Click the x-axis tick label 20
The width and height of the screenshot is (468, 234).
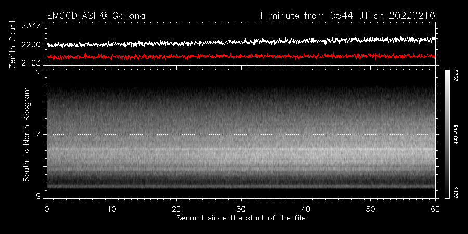[176, 209]
